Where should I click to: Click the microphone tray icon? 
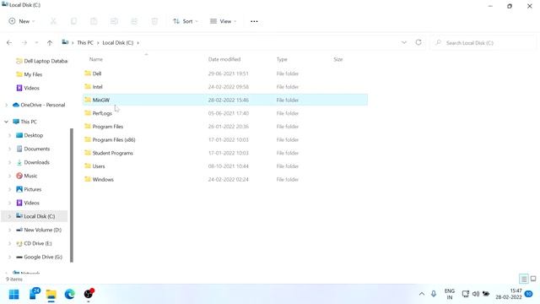pyautogui.click(x=434, y=294)
